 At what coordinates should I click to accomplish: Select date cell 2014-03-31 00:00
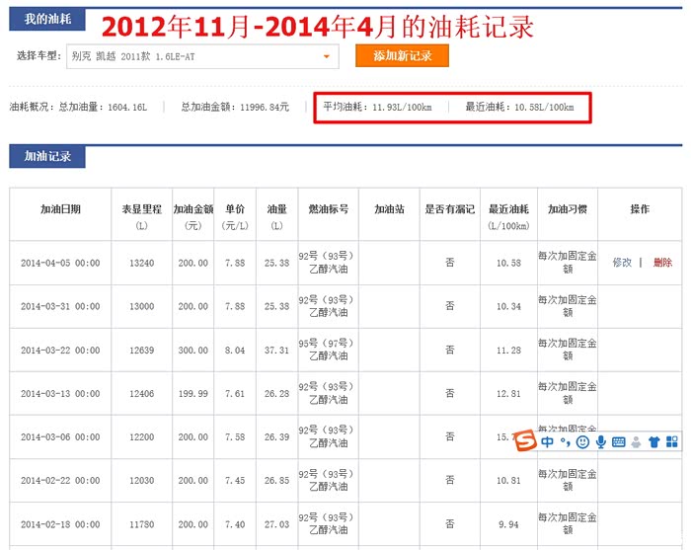click(60, 306)
